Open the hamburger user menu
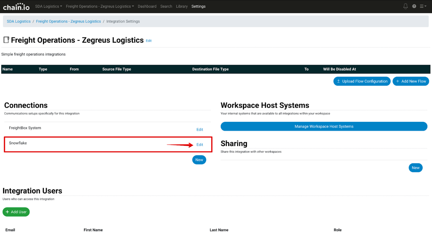This screenshot has width=432, height=238. [x=423, y=6]
